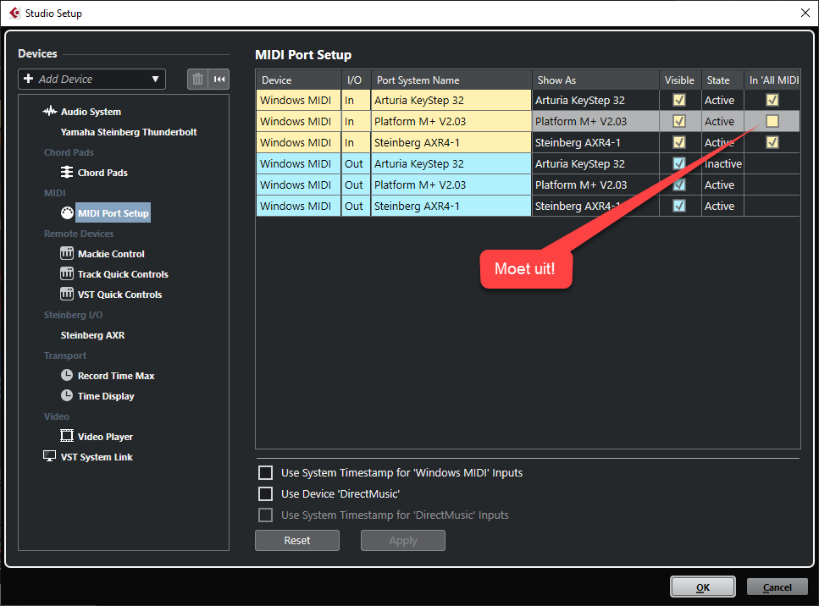Click the Reset button
This screenshot has width=819, height=606.
pos(297,540)
